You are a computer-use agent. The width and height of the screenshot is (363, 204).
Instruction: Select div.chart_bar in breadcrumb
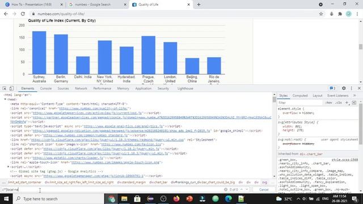click(x=158, y=182)
